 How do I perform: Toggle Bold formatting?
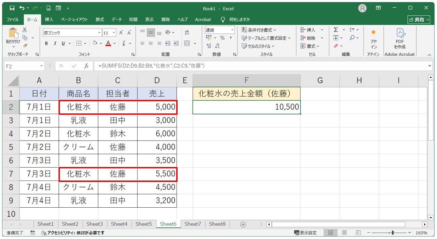[x=46, y=43]
